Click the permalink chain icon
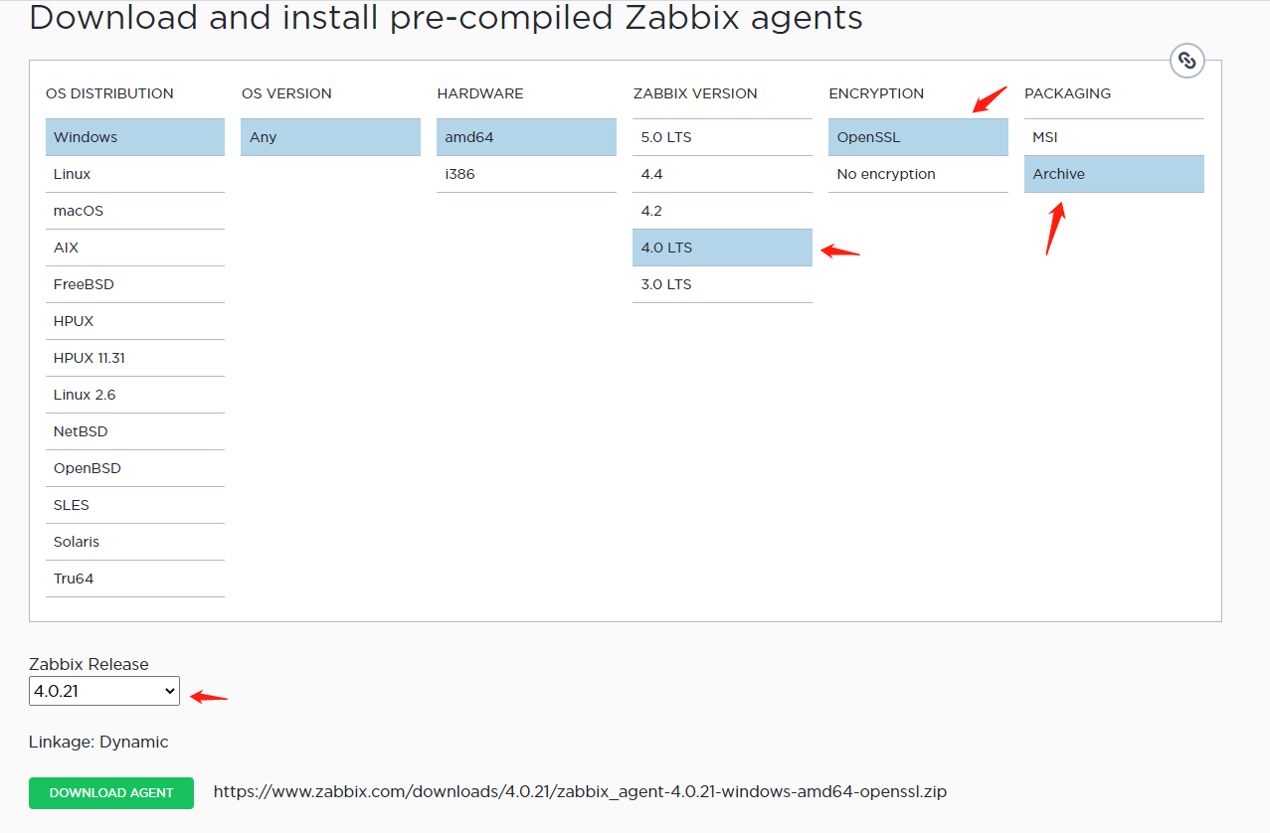Image resolution: width=1270 pixels, height=833 pixels. (1186, 60)
